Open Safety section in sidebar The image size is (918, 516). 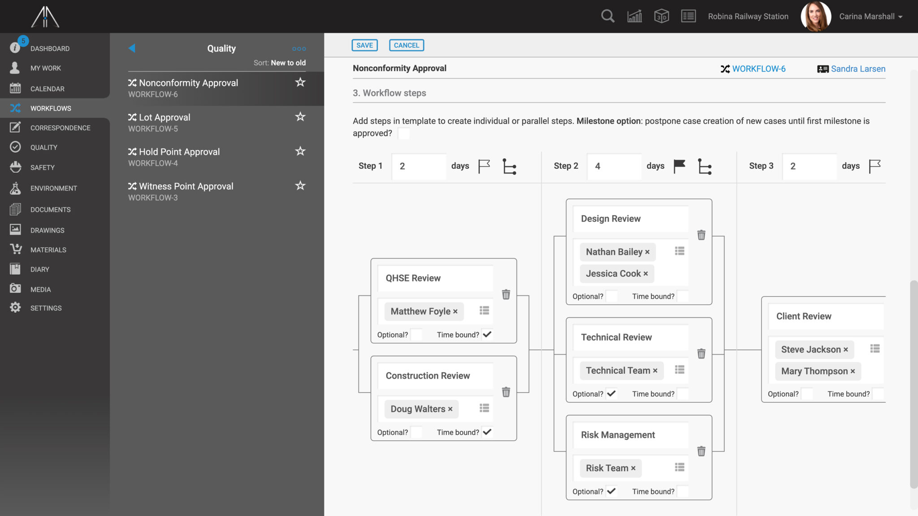click(x=42, y=168)
